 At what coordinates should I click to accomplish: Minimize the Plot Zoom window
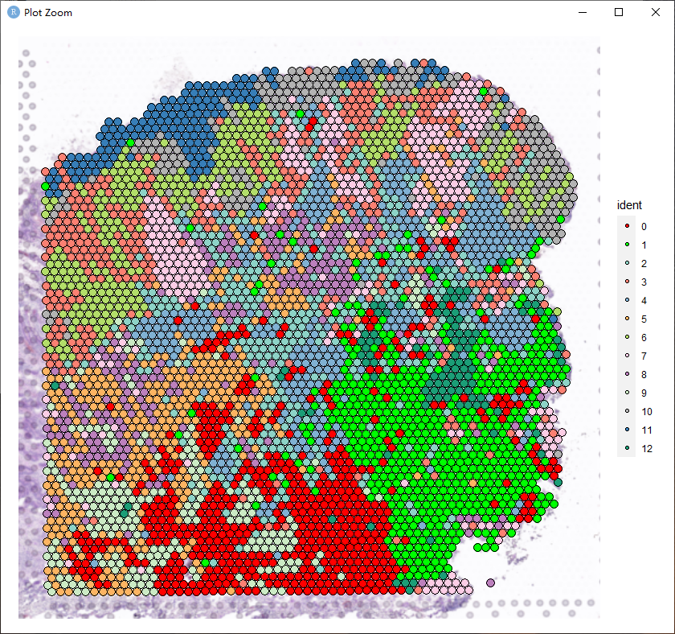click(583, 13)
